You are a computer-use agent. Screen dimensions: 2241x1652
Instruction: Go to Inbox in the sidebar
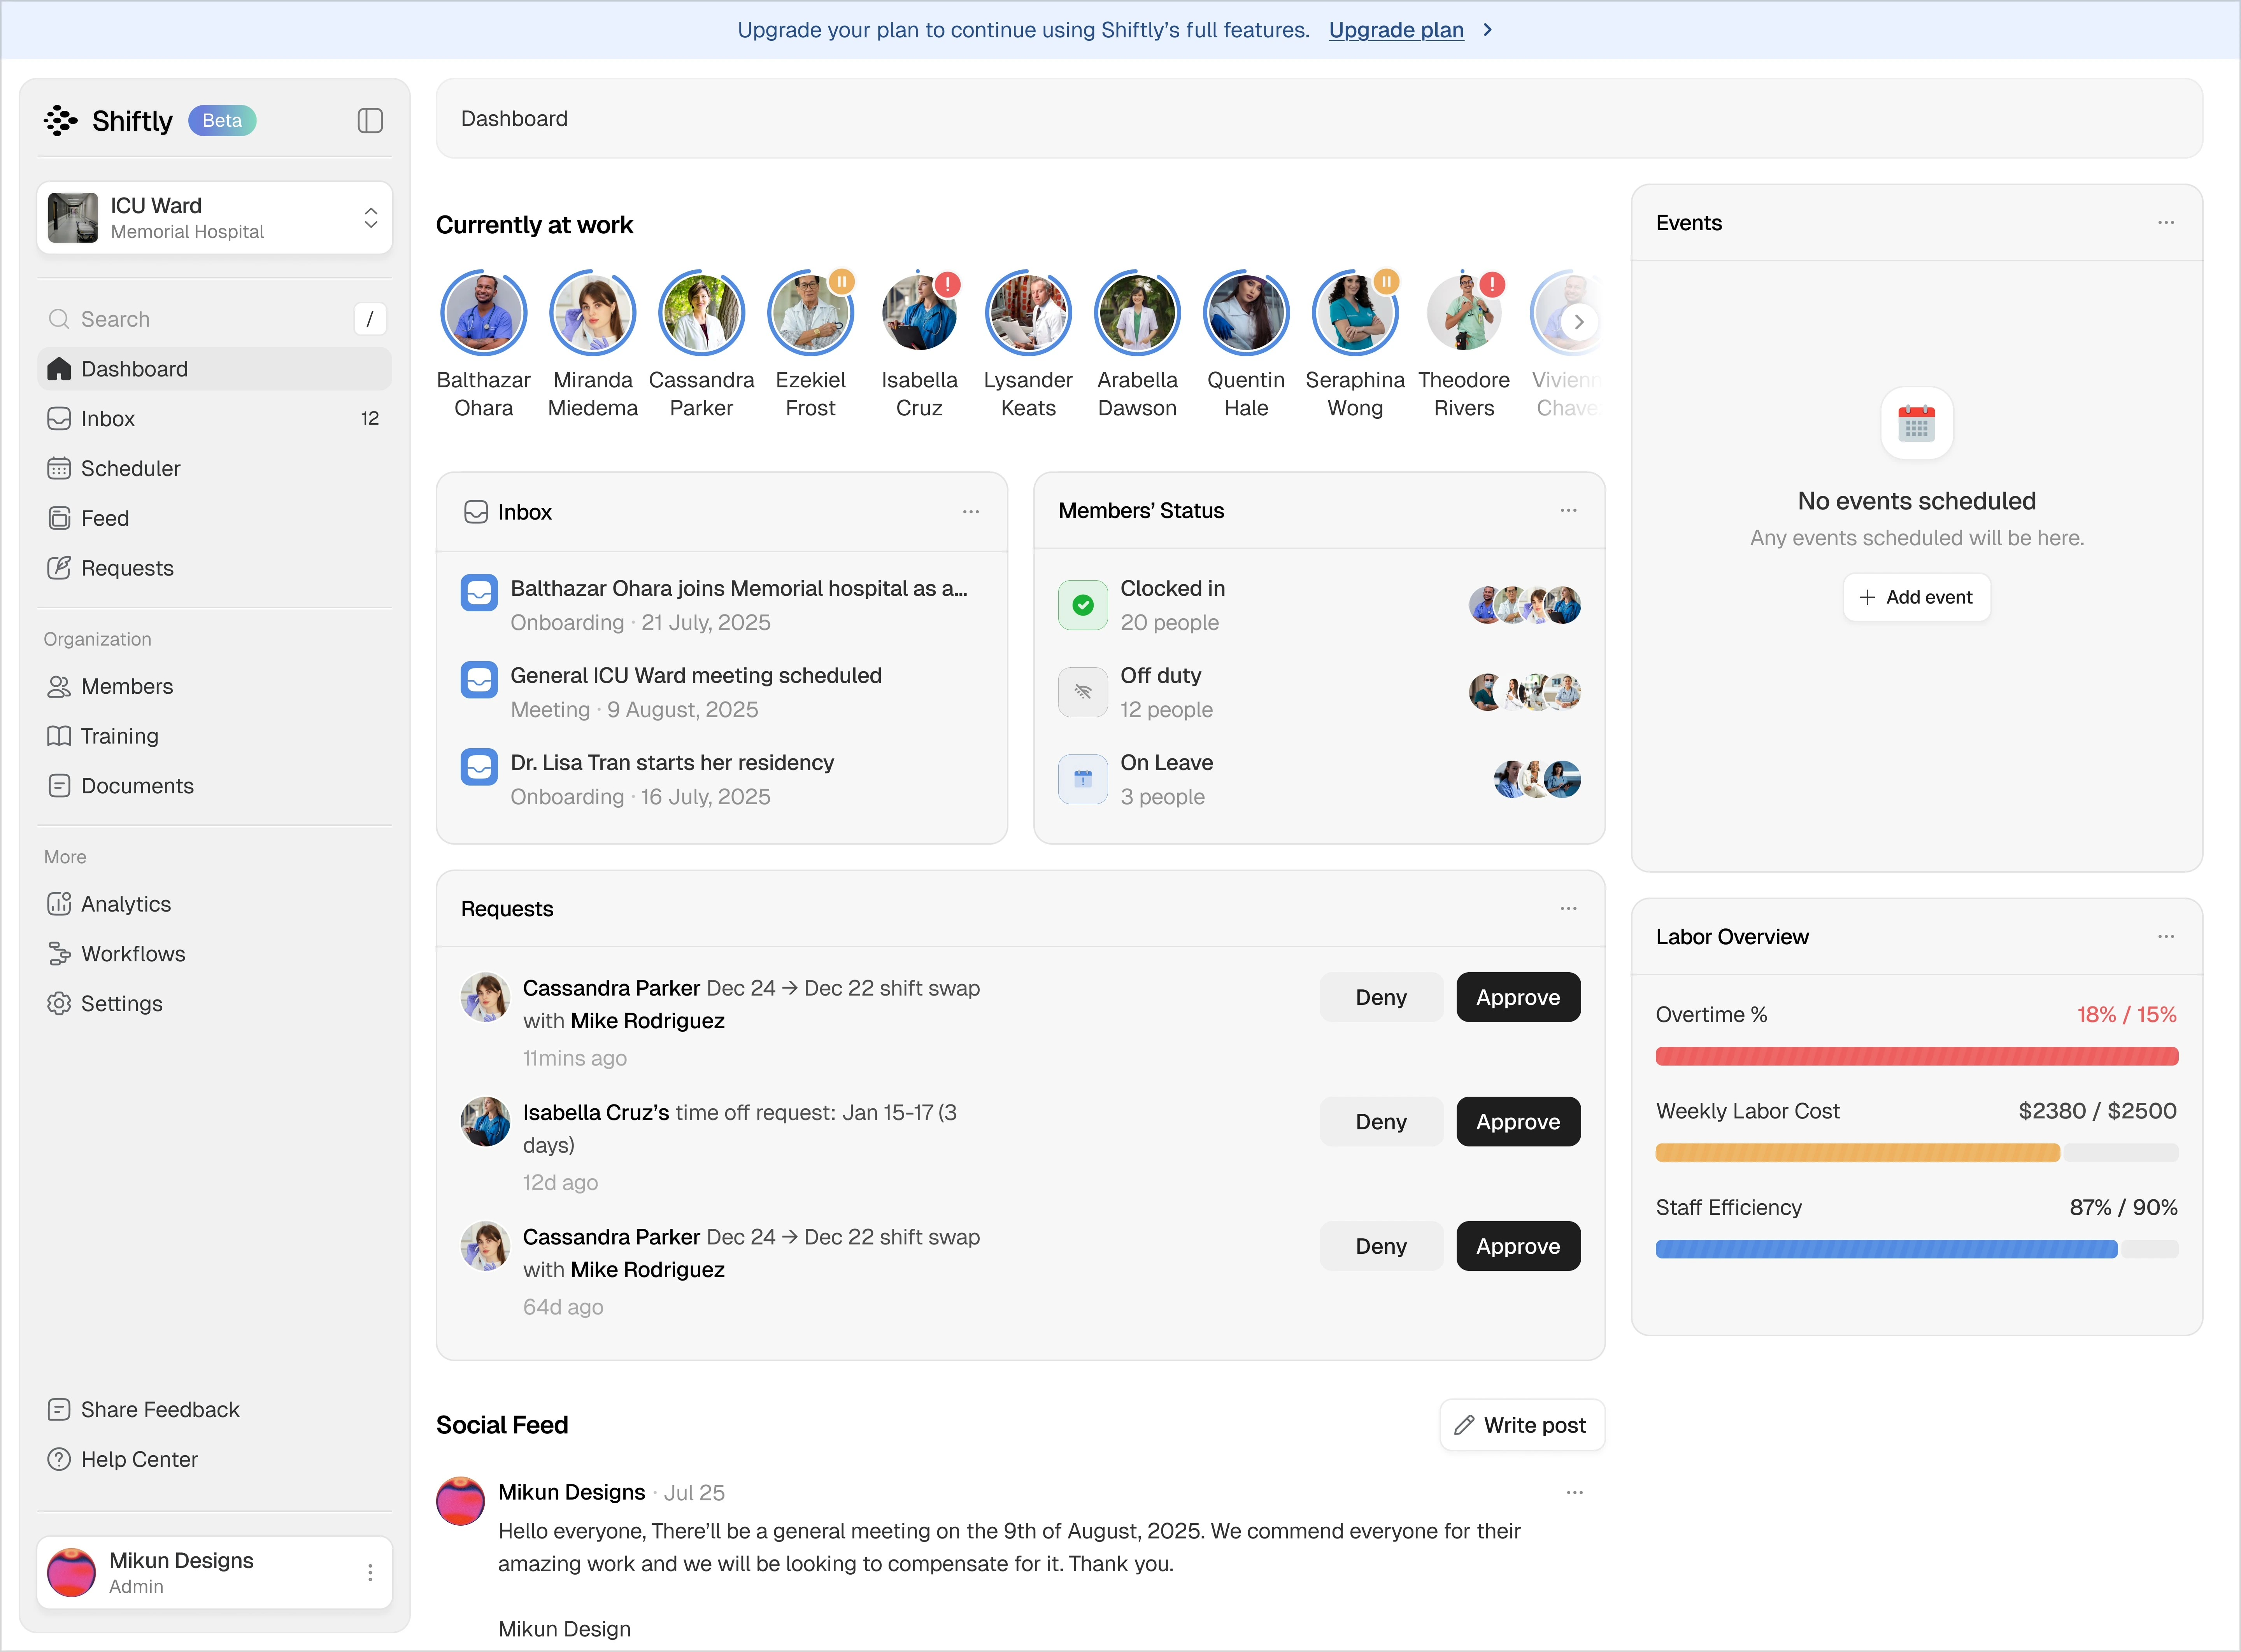108,419
